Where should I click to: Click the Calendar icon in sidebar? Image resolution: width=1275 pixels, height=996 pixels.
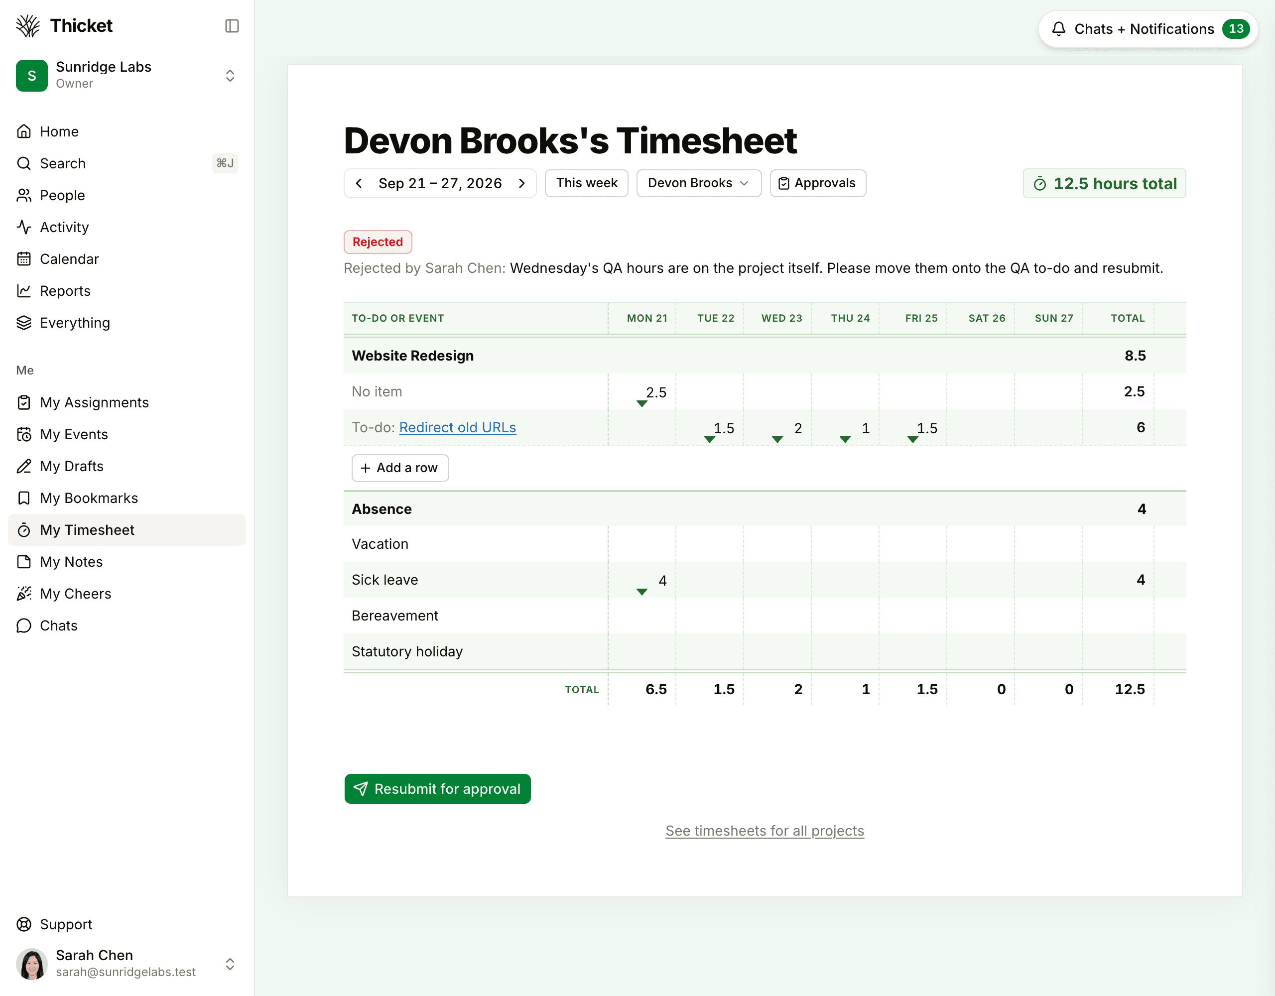[24, 258]
